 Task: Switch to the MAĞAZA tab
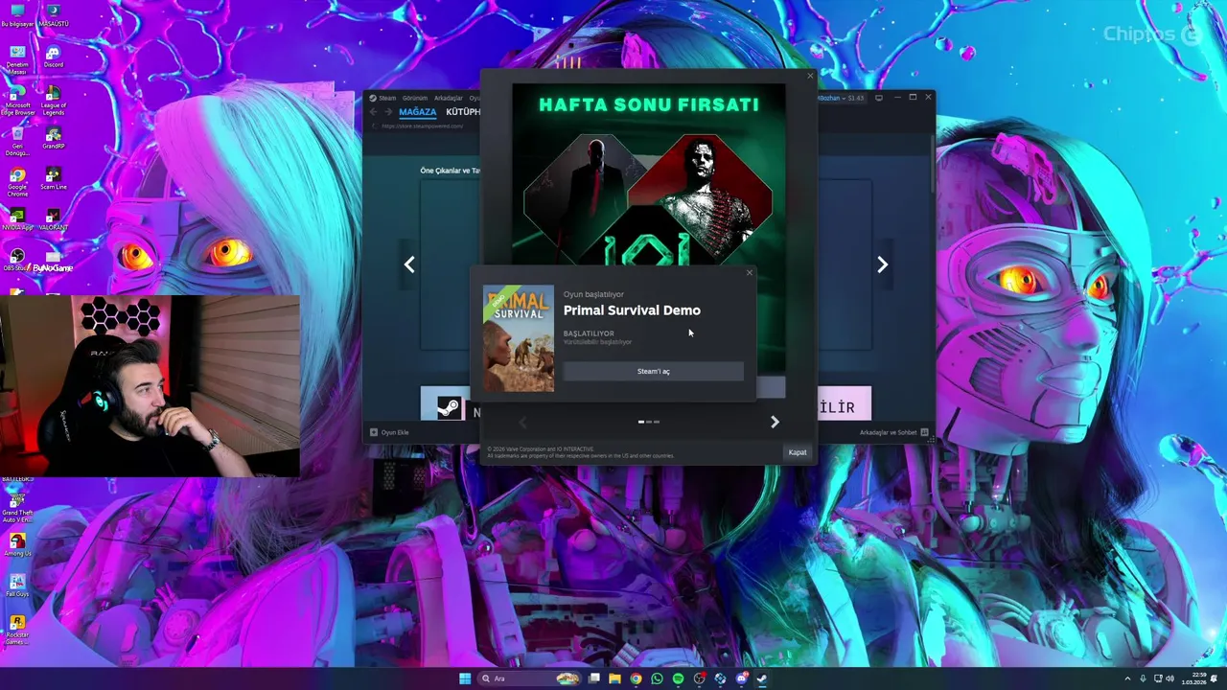[x=417, y=112]
